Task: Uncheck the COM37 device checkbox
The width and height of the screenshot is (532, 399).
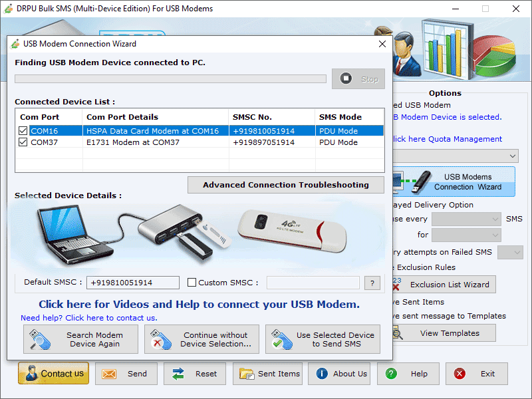Action: pos(23,141)
